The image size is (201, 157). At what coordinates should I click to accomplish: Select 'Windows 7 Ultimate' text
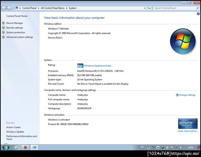point(58,29)
